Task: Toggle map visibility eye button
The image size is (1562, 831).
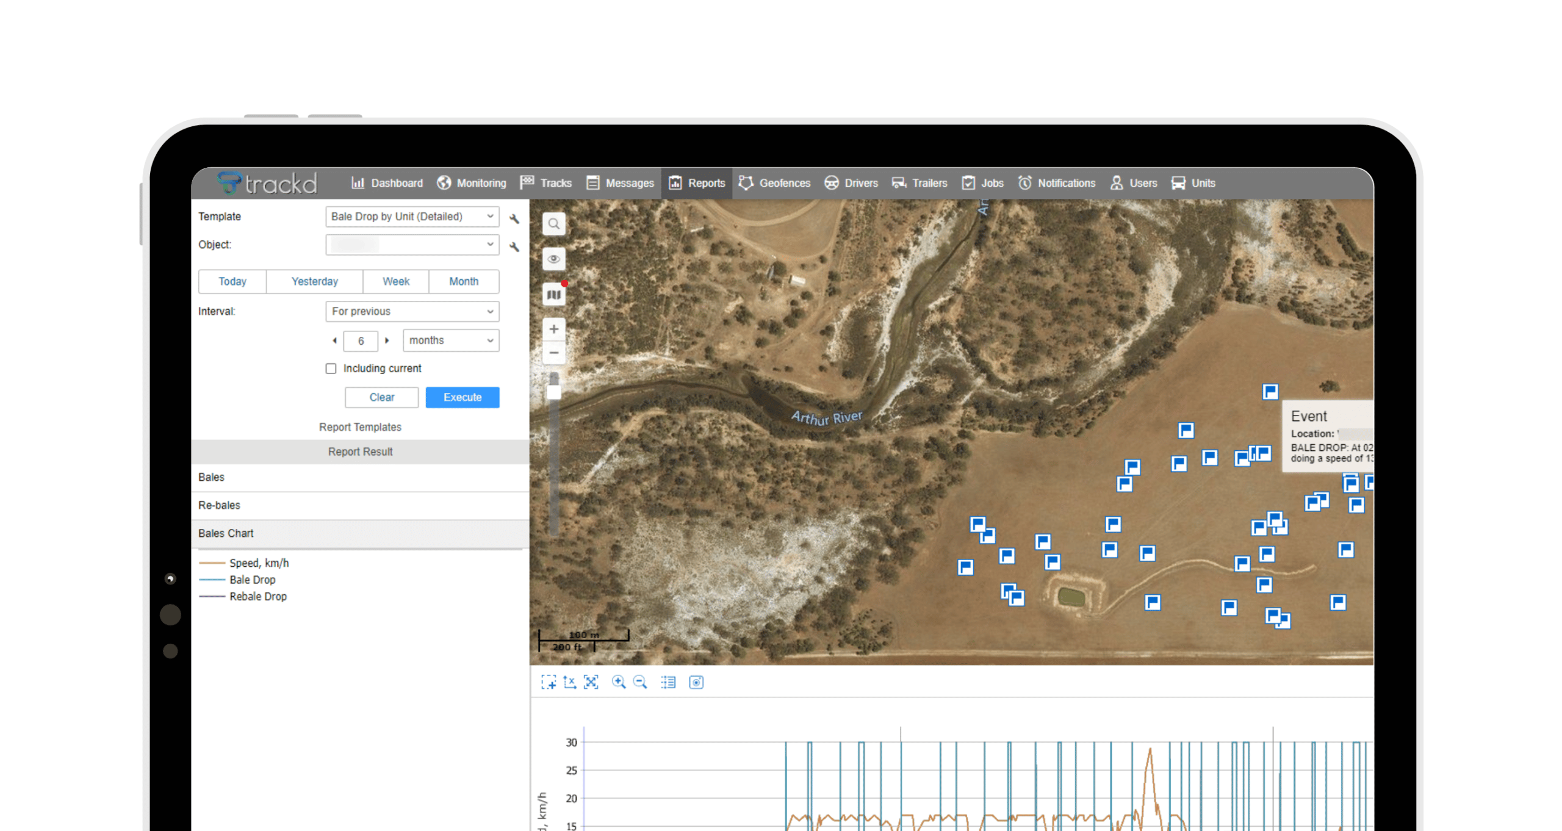Action: coord(553,259)
